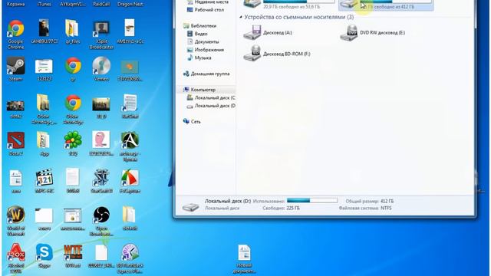Screen dimensions: 491x276
Task: Launch the Alcohol 120% shortcut
Action: point(15,258)
